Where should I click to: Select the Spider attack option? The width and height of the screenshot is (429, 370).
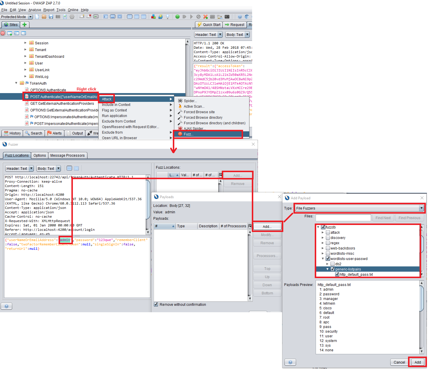(190, 101)
